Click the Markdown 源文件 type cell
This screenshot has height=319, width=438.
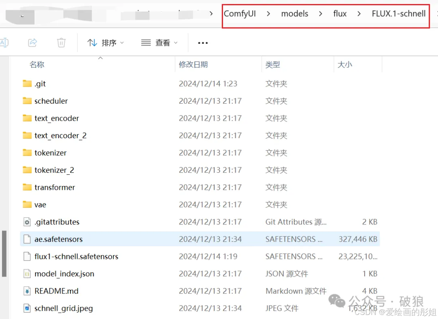[296, 291]
